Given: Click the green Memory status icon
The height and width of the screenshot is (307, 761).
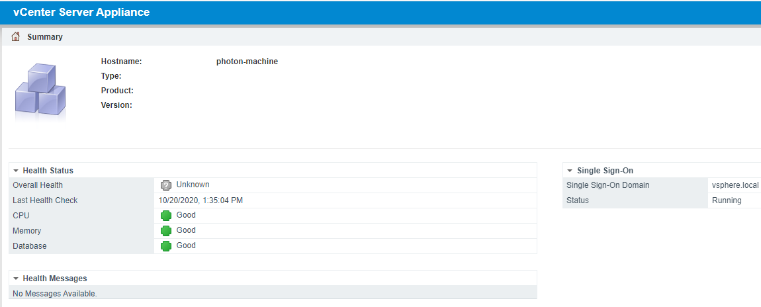Looking at the screenshot, I should coord(166,231).
